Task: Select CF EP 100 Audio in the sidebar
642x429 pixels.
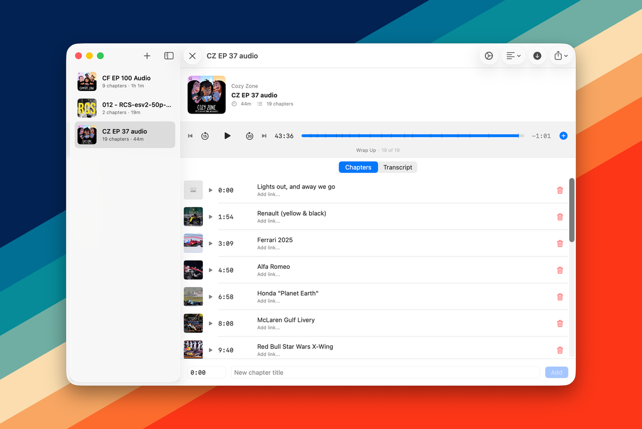Action: click(125, 81)
